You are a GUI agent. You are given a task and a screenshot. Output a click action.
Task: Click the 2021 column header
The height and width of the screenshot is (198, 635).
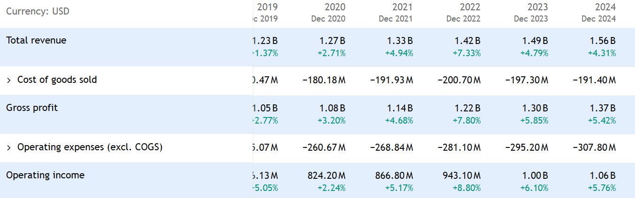402,7
